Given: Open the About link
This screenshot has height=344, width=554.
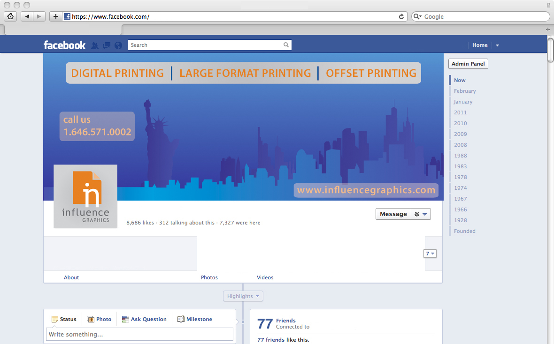Looking at the screenshot, I should (71, 277).
